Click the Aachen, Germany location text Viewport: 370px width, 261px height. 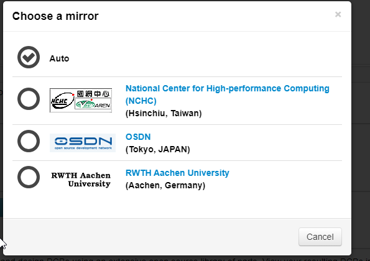[165, 186]
